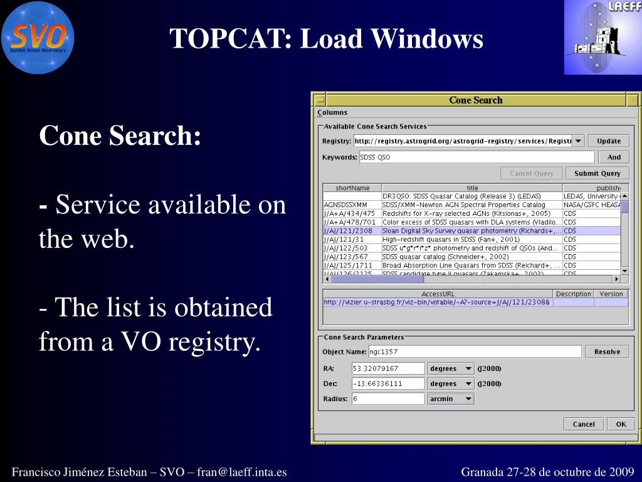Open the Cone Search window menu icon
The width and height of the screenshot is (642, 482).
click(319, 100)
